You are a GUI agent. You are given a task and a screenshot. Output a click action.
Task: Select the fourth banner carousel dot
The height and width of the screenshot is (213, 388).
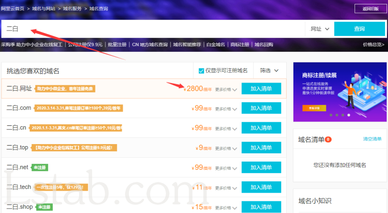[x=349, y=115]
